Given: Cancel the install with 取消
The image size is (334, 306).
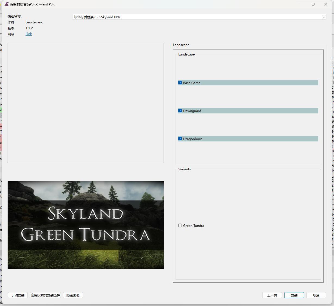Looking at the screenshot, I should coord(316,295).
